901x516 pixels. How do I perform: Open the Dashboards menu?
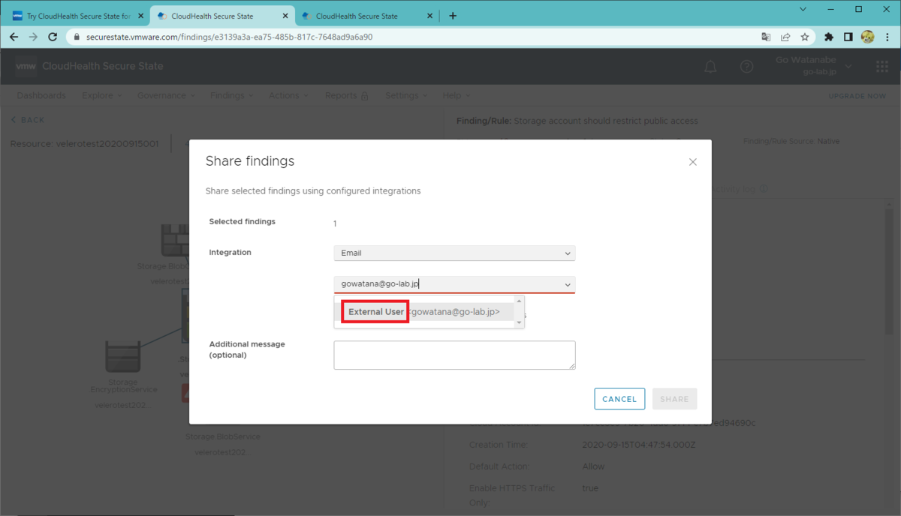click(x=41, y=95)
